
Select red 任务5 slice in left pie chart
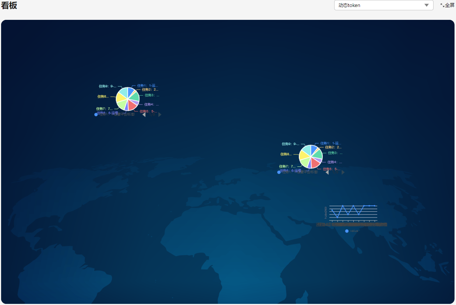(132, 105)
